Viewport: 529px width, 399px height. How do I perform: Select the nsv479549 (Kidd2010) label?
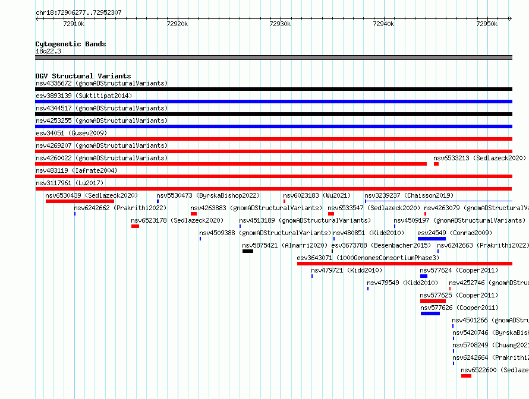(x=402, y=283)
